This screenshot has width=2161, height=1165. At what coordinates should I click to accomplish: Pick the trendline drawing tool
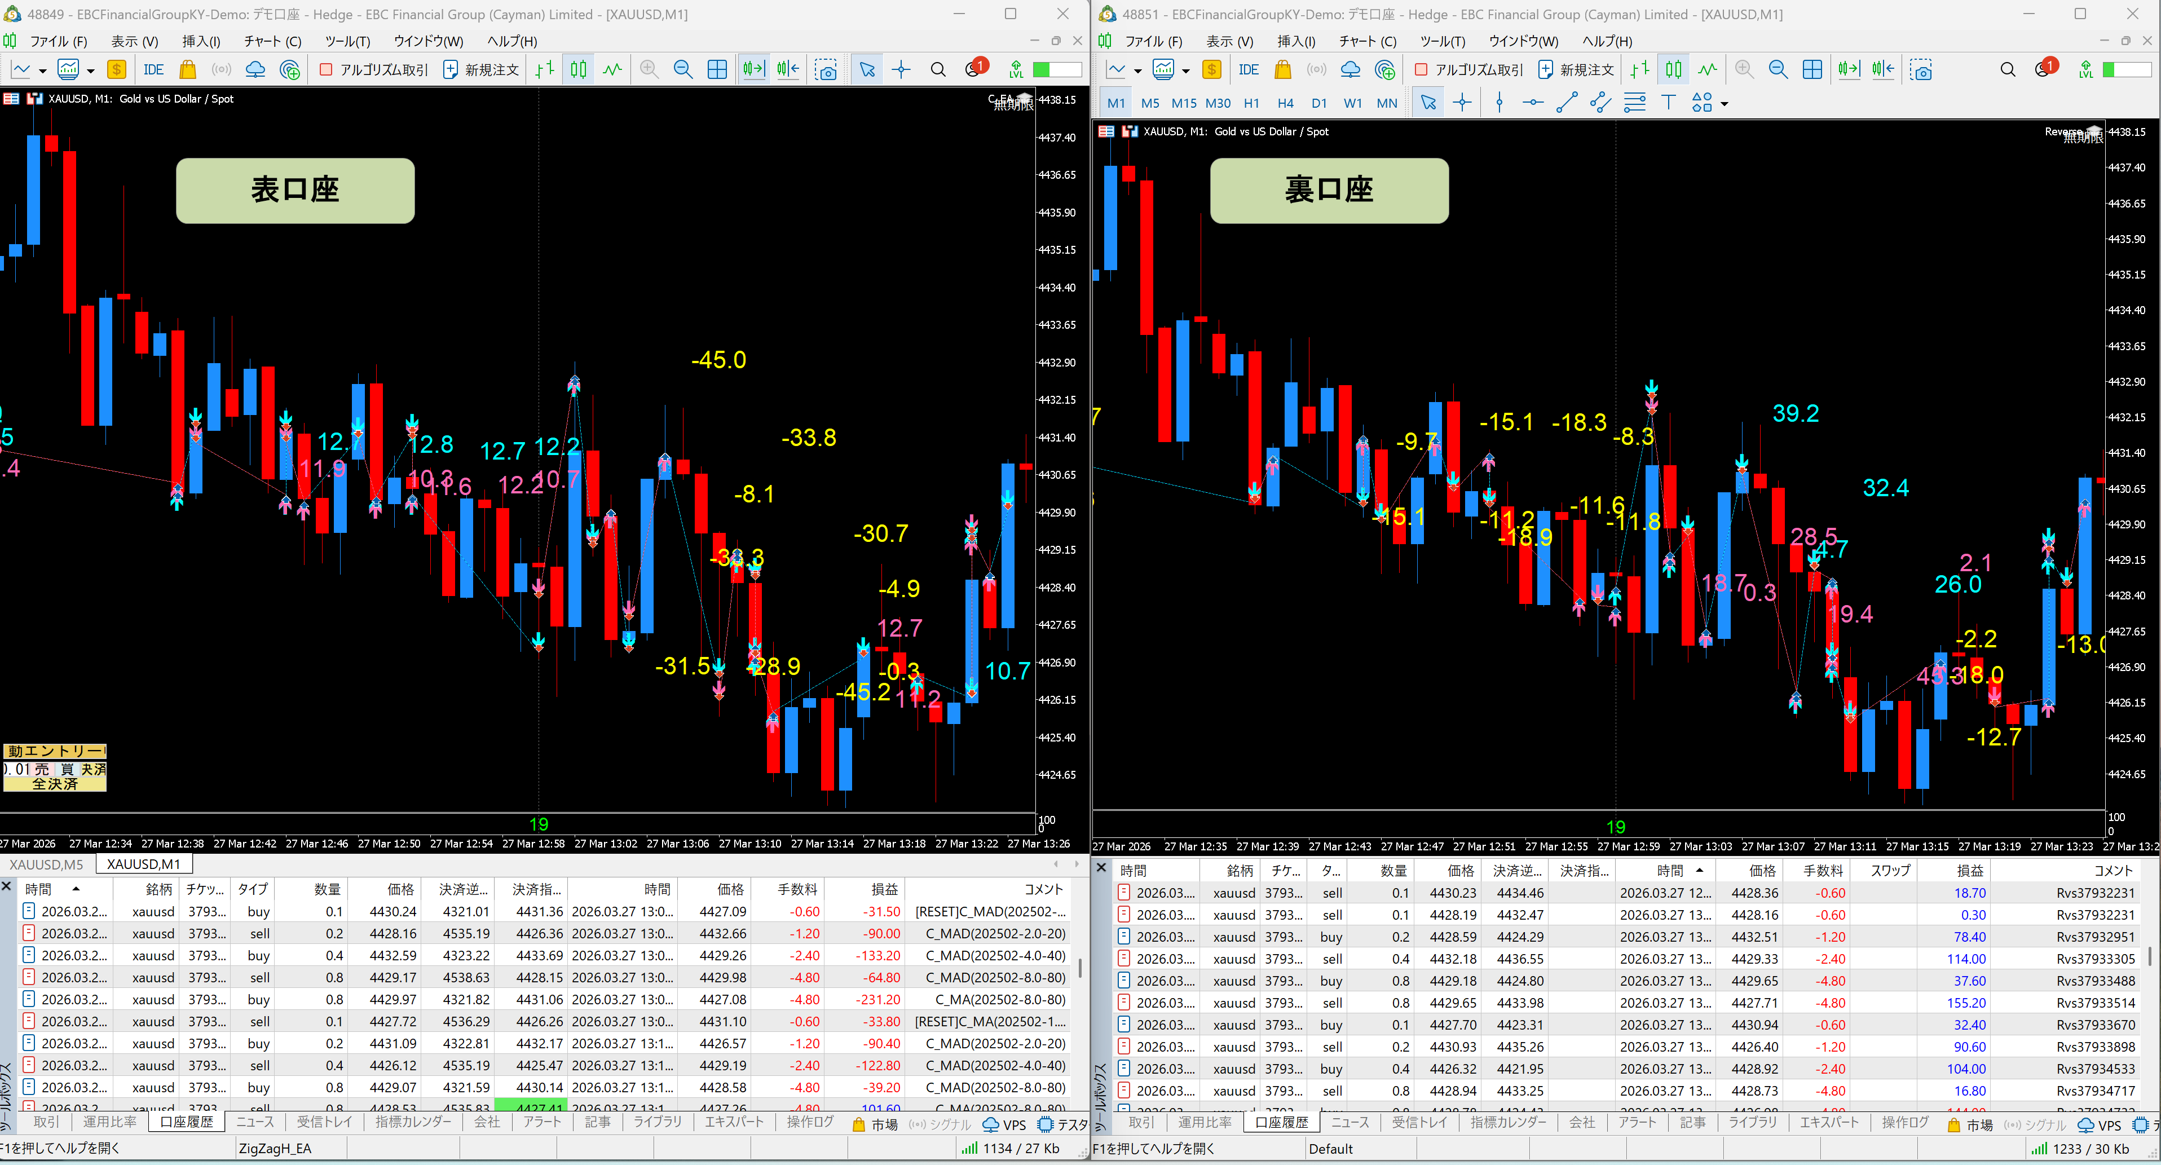click(x=1566, y=103)
